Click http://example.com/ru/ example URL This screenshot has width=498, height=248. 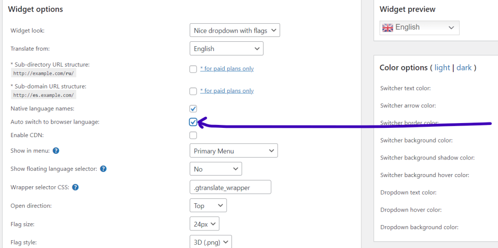(44, 73)
